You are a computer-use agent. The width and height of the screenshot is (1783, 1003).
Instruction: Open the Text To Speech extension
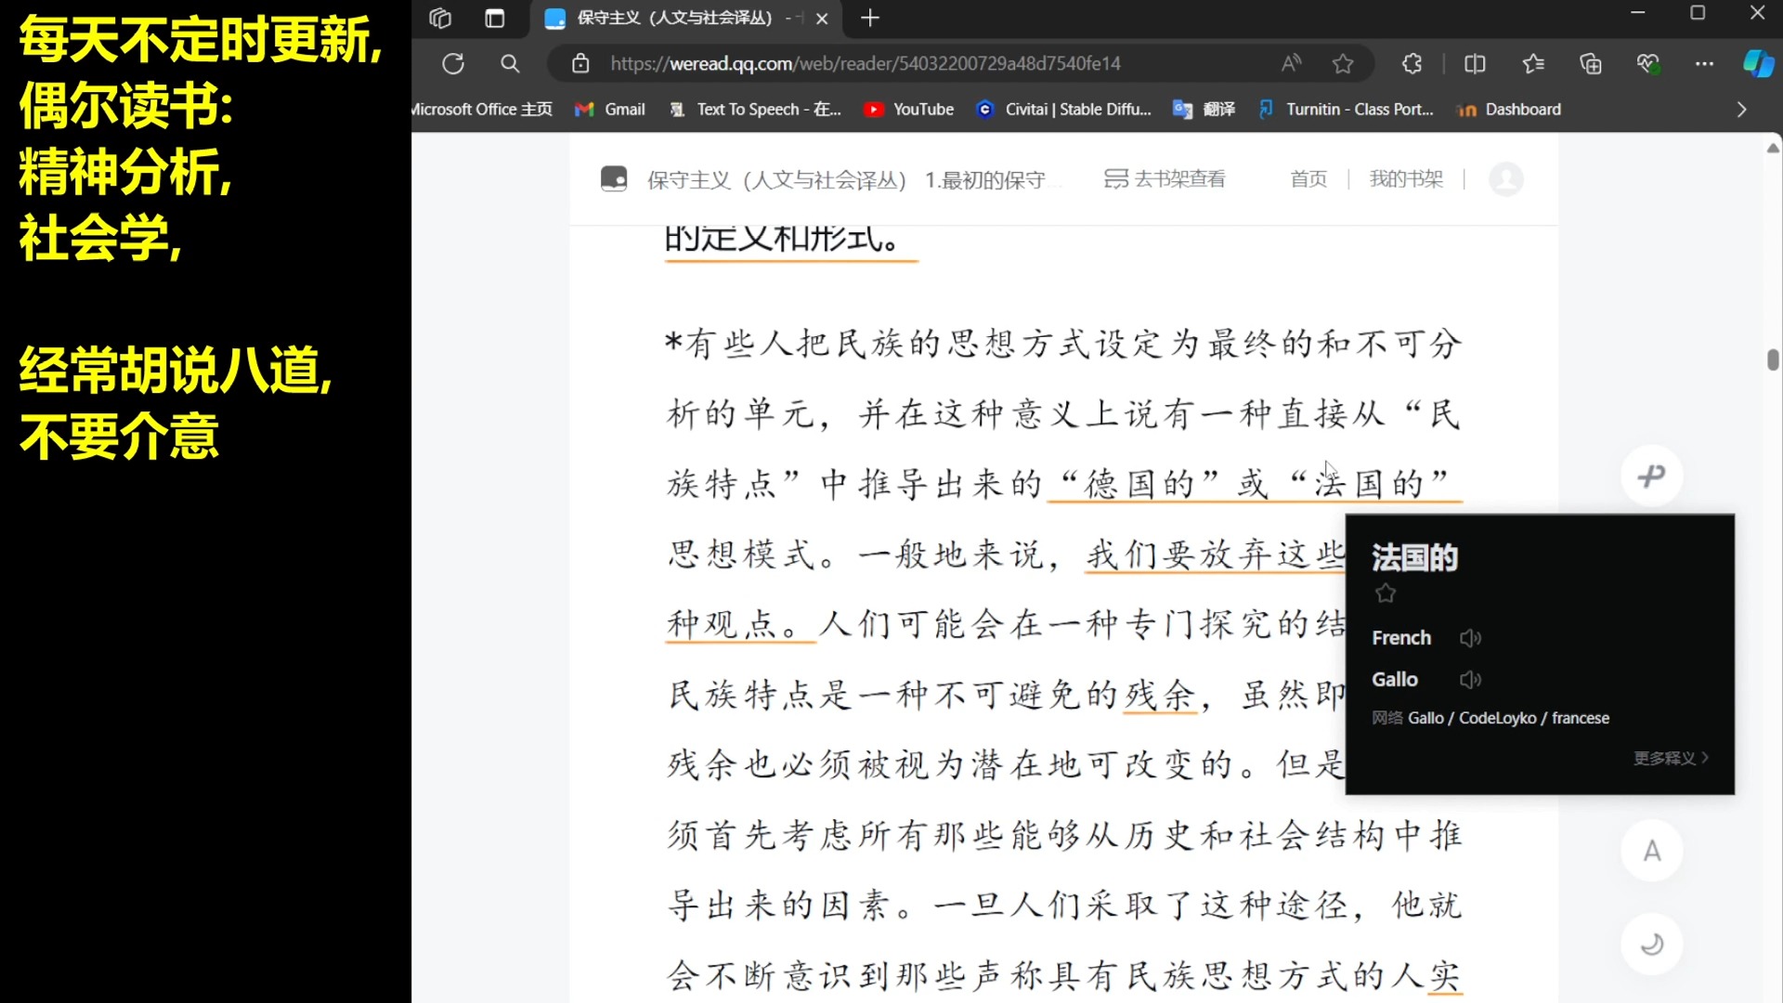pyautogui.click(x=752, y=109)
